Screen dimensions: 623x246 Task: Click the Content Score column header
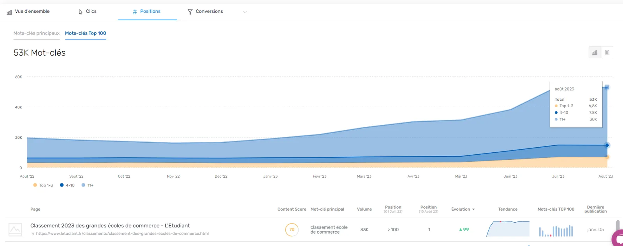pyautogui.click(x=292, y=209)
